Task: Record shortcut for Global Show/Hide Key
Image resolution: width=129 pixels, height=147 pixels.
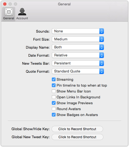Action: pyautogui.click(x=77, y=129)
